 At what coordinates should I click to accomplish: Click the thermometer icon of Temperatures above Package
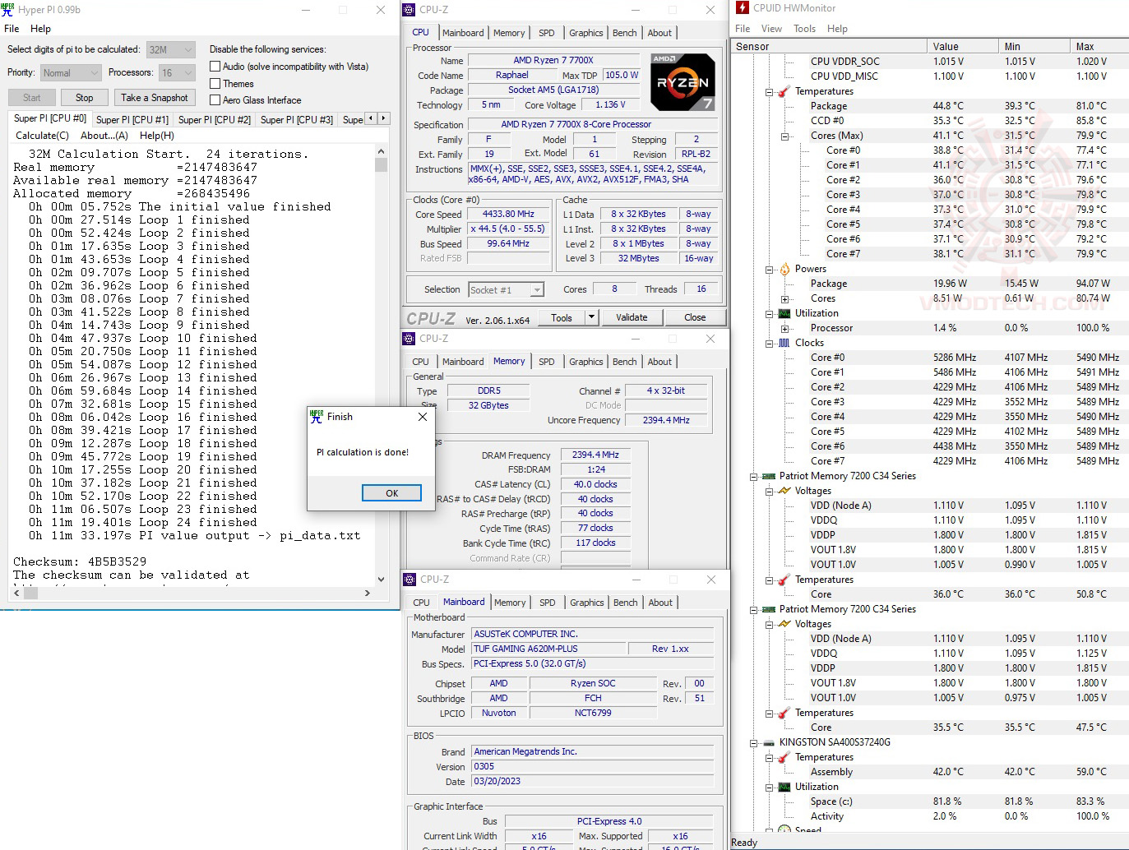[x=784, y=91]
